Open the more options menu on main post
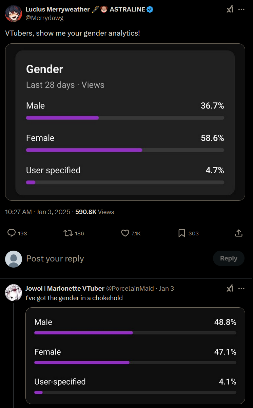This screenshot has height=408, width=253. [x=241, y=9]
